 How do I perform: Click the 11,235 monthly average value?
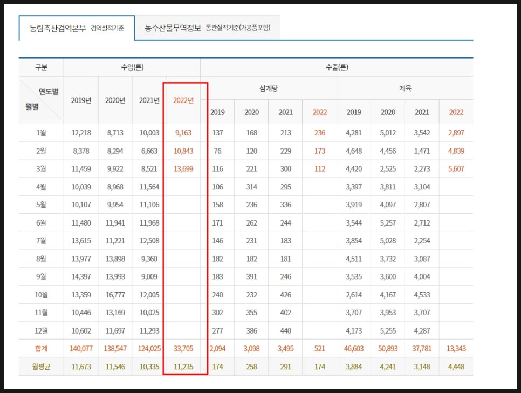(x=183, y=367)
